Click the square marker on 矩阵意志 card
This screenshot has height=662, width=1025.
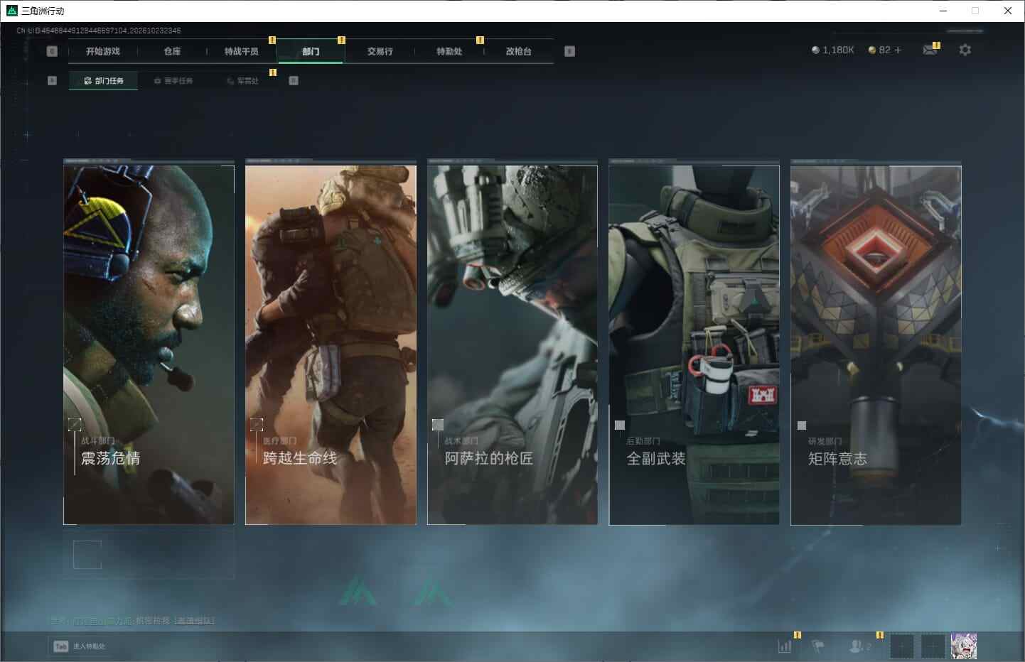[802, 425]
